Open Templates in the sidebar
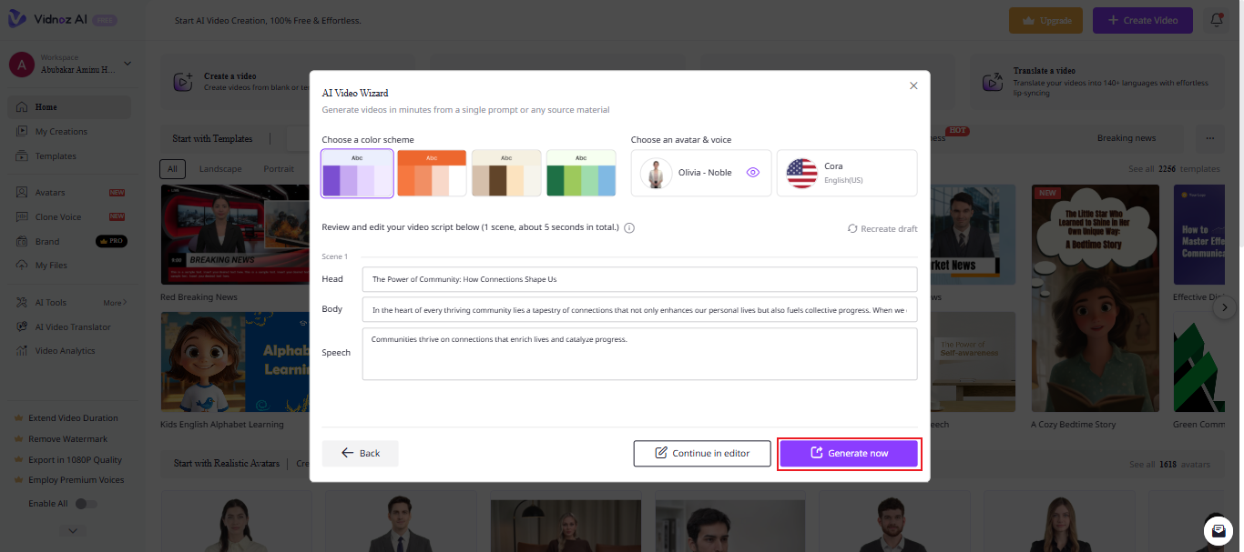 (56, 156)
